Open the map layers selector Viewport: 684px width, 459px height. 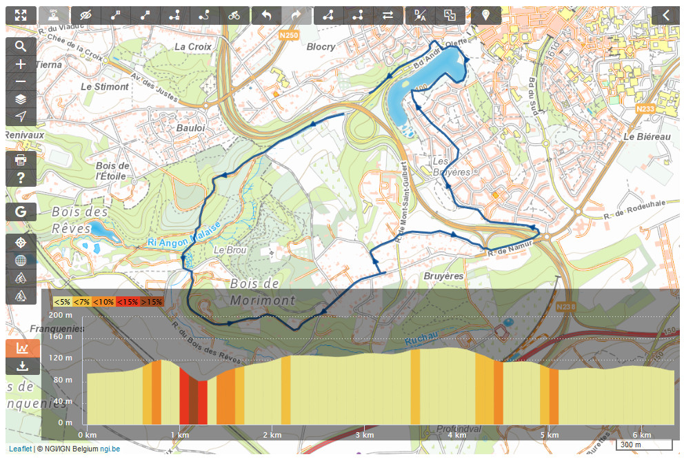pyautogui.click(x=21, y=99)
